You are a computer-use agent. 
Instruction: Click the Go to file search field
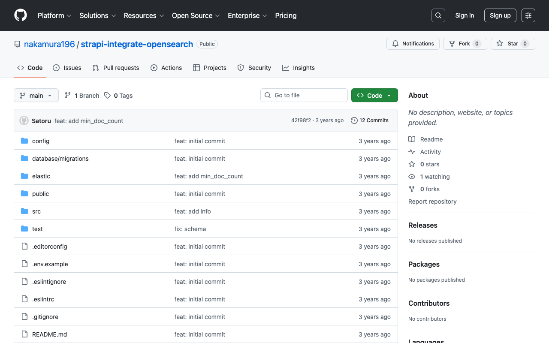[x=304, y=95]
